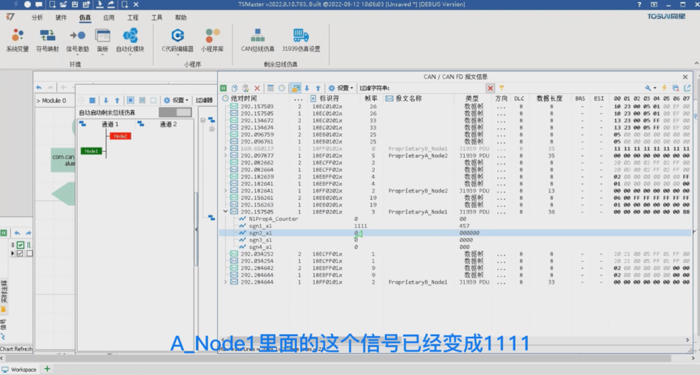700x375 pixels.
Task: Click the save project icon in title bar
Action: point(75,4)
